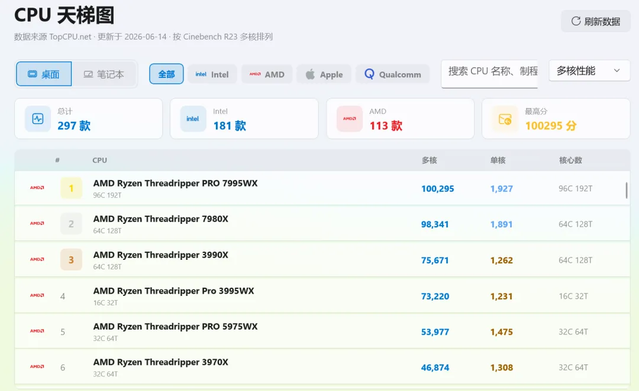Open AMD Ryzen Threadripper PRO 5975WX row
This screenshot has width=639, height=391.
pos(322,331)
